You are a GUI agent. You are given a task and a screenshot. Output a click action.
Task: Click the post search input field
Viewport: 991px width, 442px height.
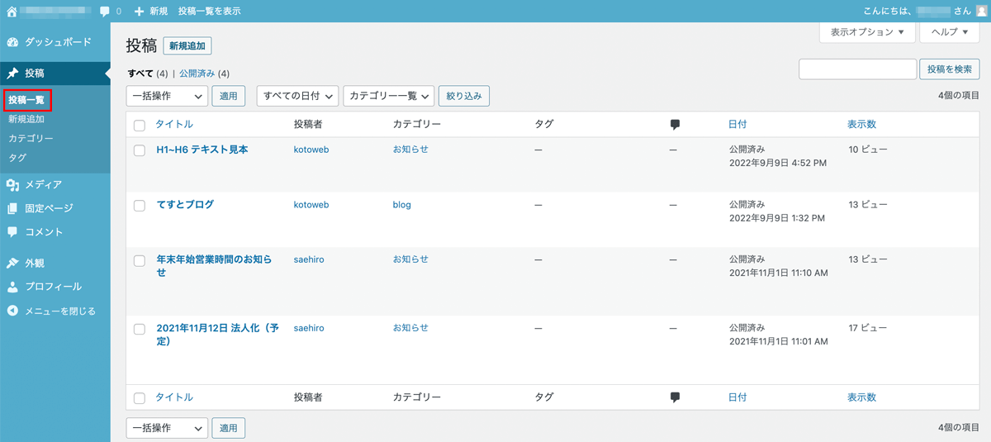pos(857,69)
